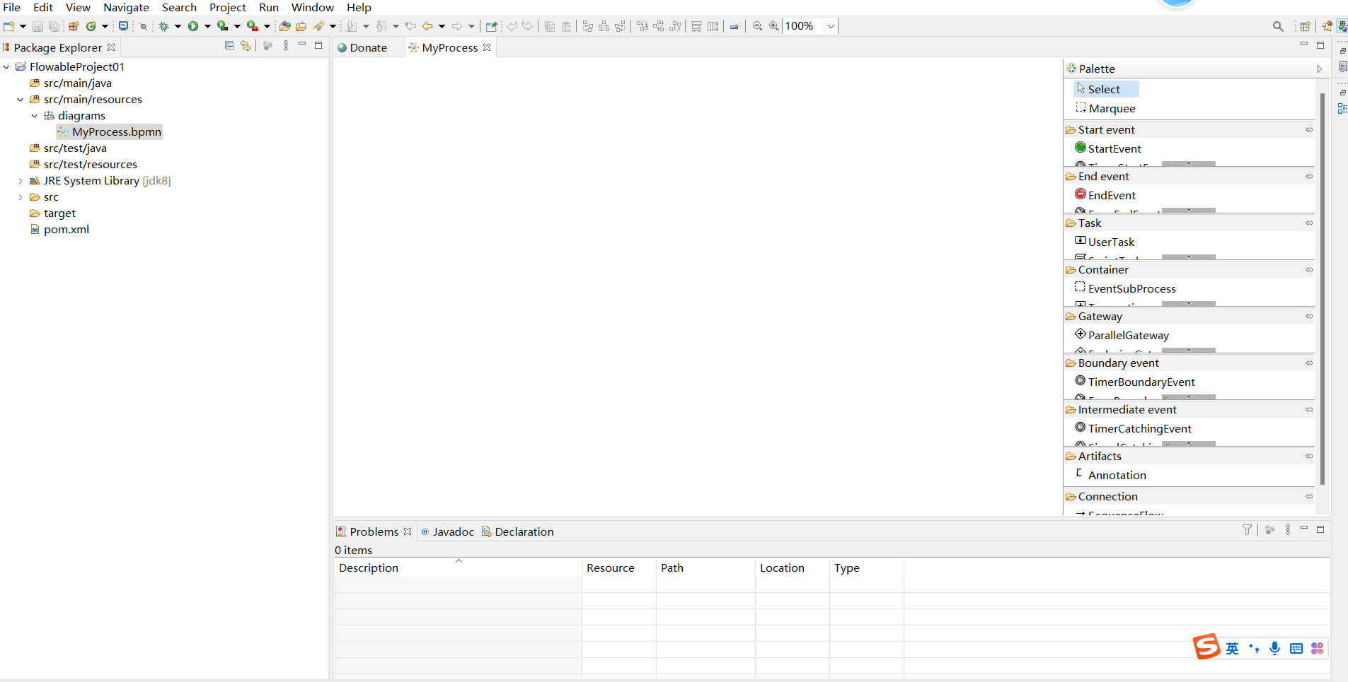Select MyProcess.bpmn in Package Explorer

pyautogui.click(x=117, y=131)
